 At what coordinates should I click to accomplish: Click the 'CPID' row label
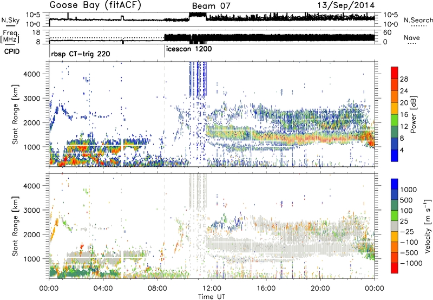pyautogui.click(x=12, y=51)
